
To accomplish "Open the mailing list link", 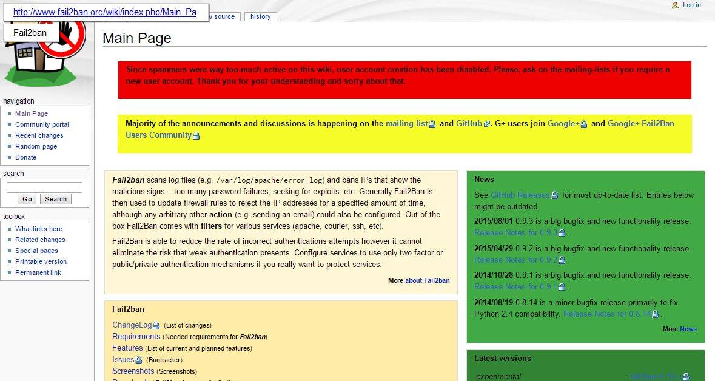I will (406, 124).
